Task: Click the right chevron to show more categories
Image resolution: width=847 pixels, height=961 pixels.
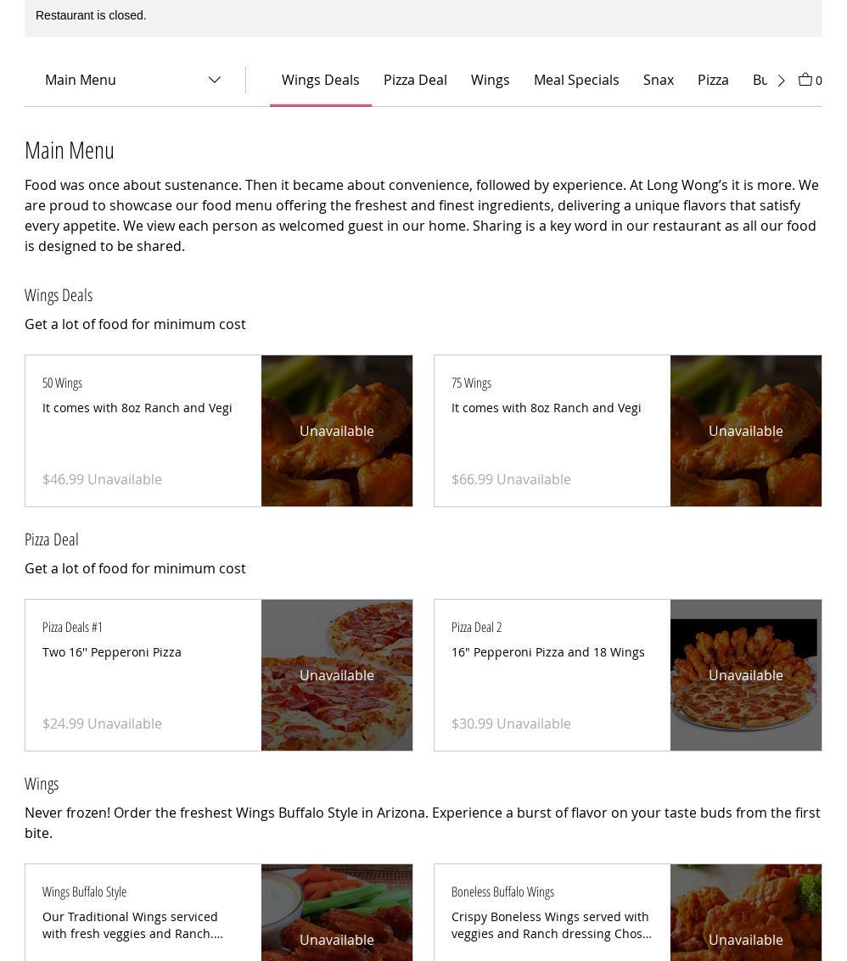Action: [781, 81]
